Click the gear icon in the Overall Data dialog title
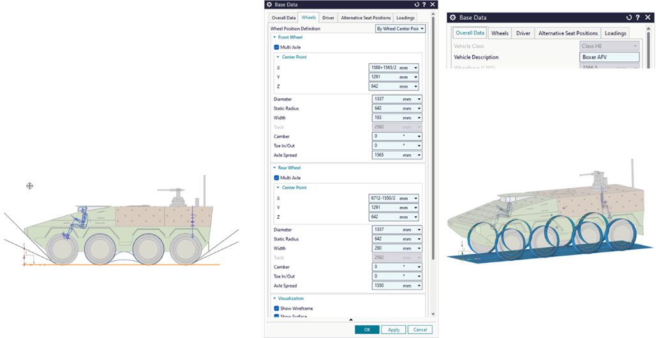Image resolution: width=656 pixels, height=338 pixels. tap(453, 17)
